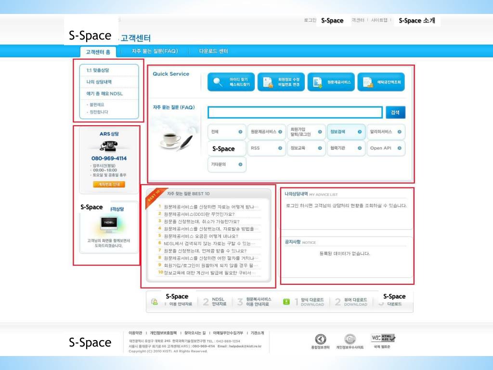
Task: Open the 자주 묻는 질문(FAQ) tab
Action: click(x=155, y=51)
